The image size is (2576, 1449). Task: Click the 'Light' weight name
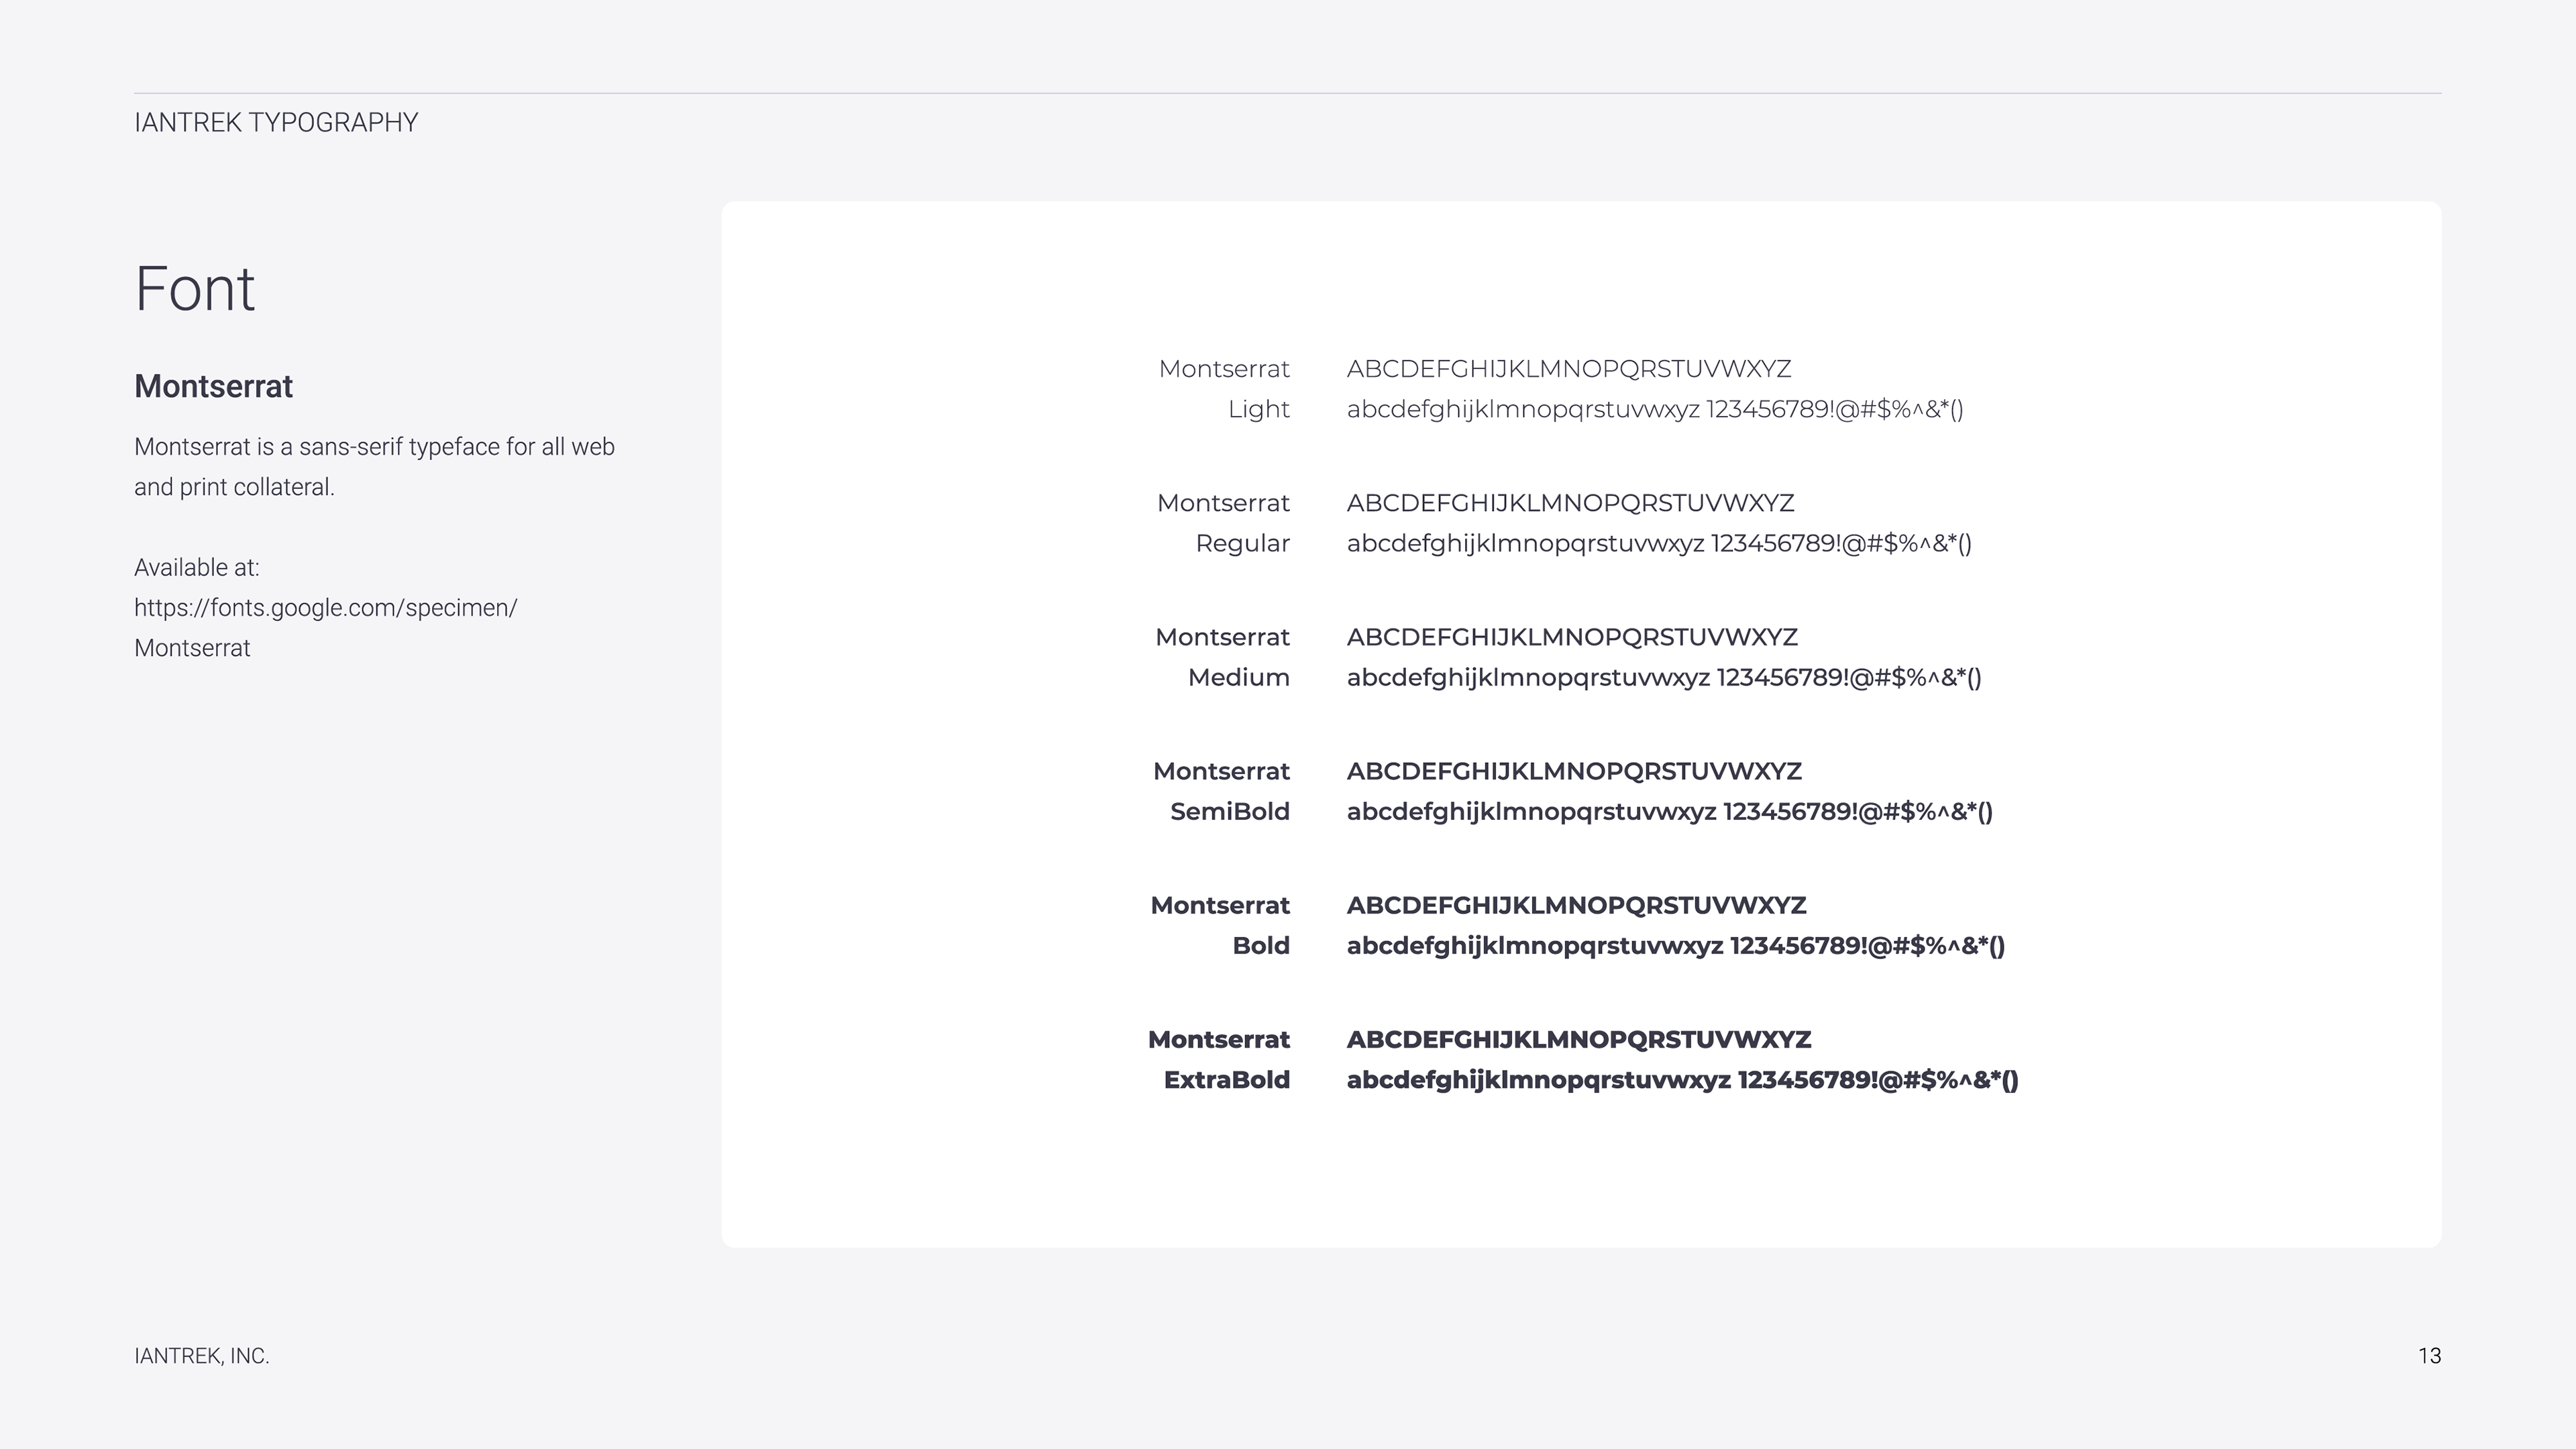(x=1259, y=409)
